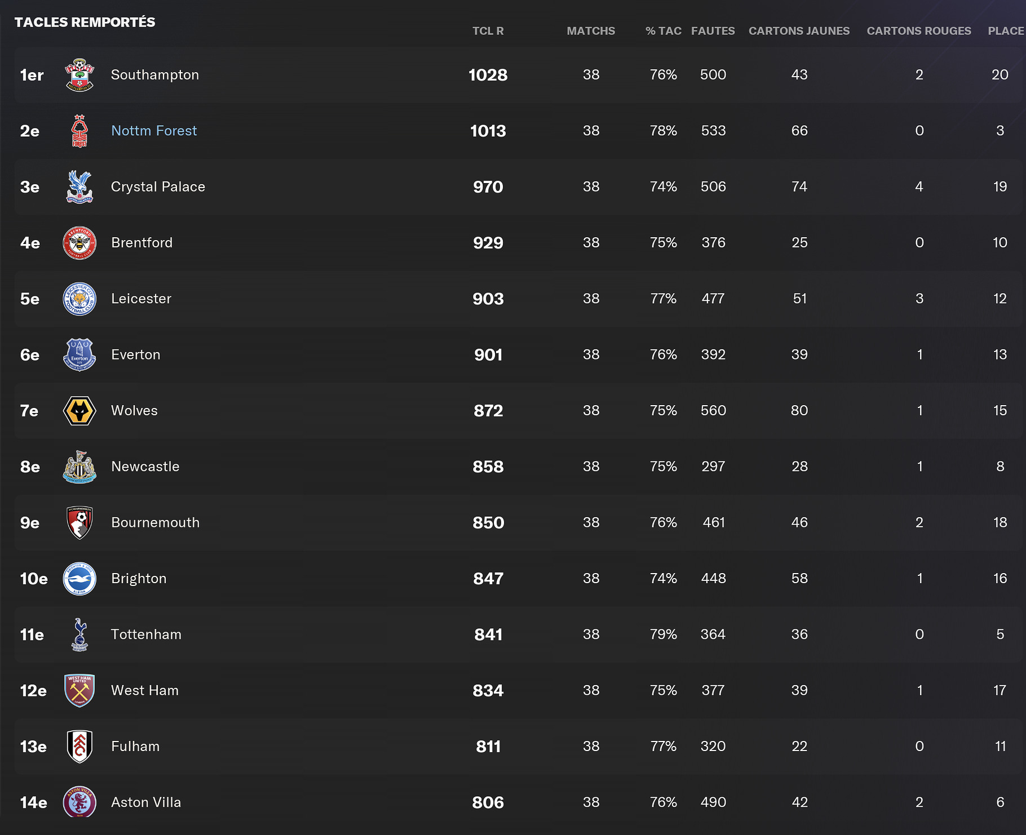Screen dimensions: 1026x835
Task: Sort by the TCL R column header
Action: [x=488, y=31]
